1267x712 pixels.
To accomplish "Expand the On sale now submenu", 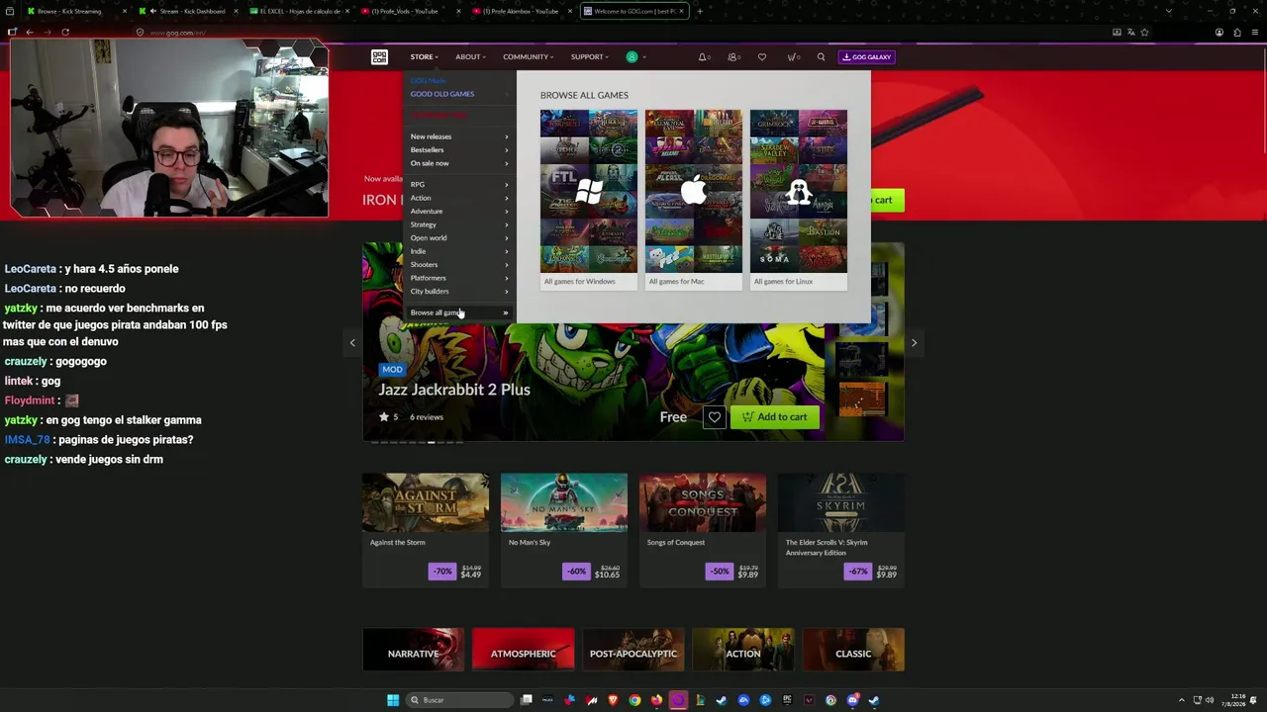I will pyautogui.click(x=459, y=163).
